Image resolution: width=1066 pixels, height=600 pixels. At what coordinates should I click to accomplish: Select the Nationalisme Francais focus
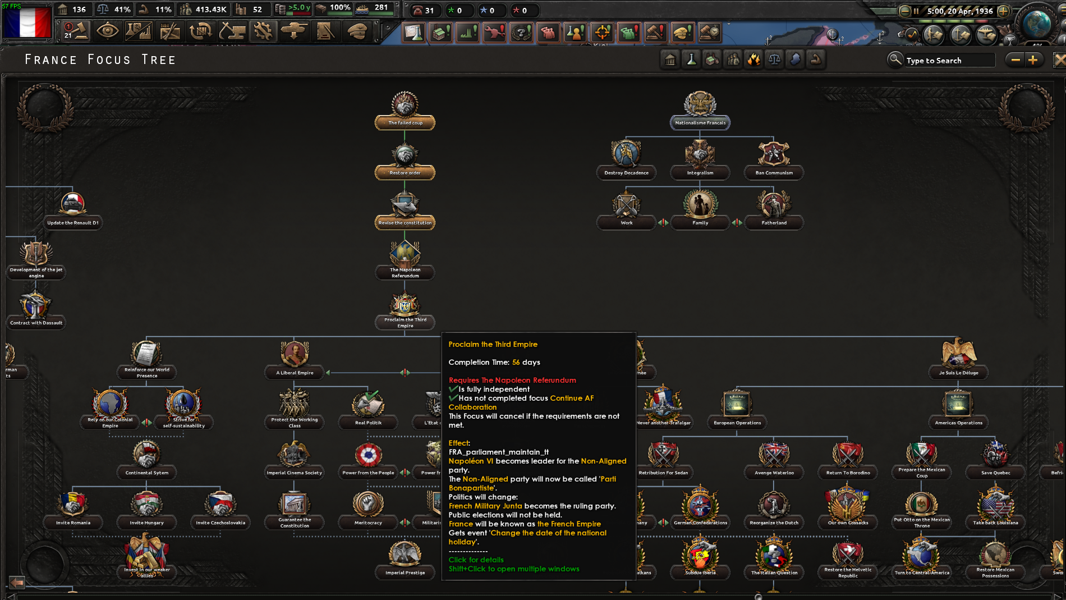[x=700, y=111]
